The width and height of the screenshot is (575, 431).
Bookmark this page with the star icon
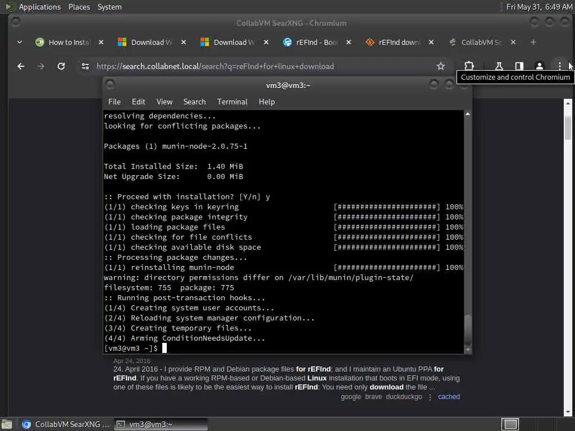click(x=440, y=66)
